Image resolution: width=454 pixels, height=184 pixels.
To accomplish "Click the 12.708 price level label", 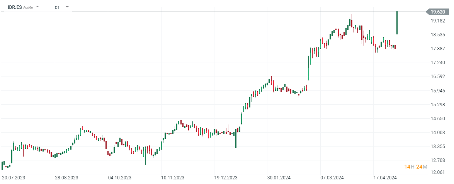I will 437,160.
